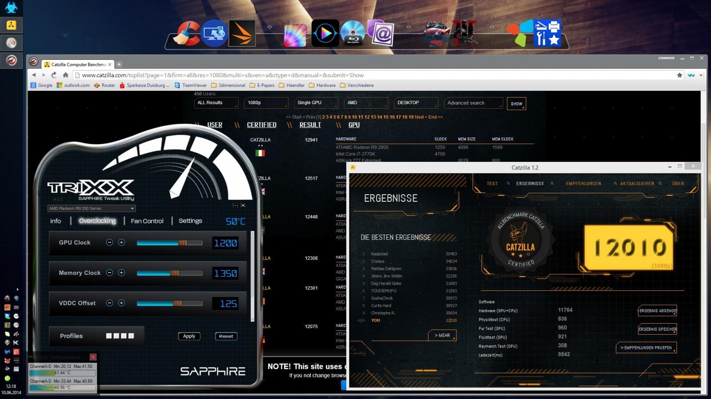Launch the orange swoosh benchmark dock icon
Screen dimensions: 711x399
pyautogui.click(x=242, y=33)
